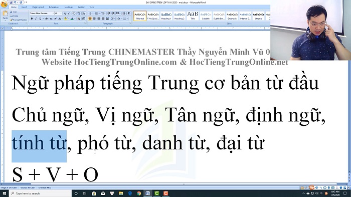The height and width of the screenshot is (197, 351).
Task: Click the Grow Font icon
Action: 65,13
